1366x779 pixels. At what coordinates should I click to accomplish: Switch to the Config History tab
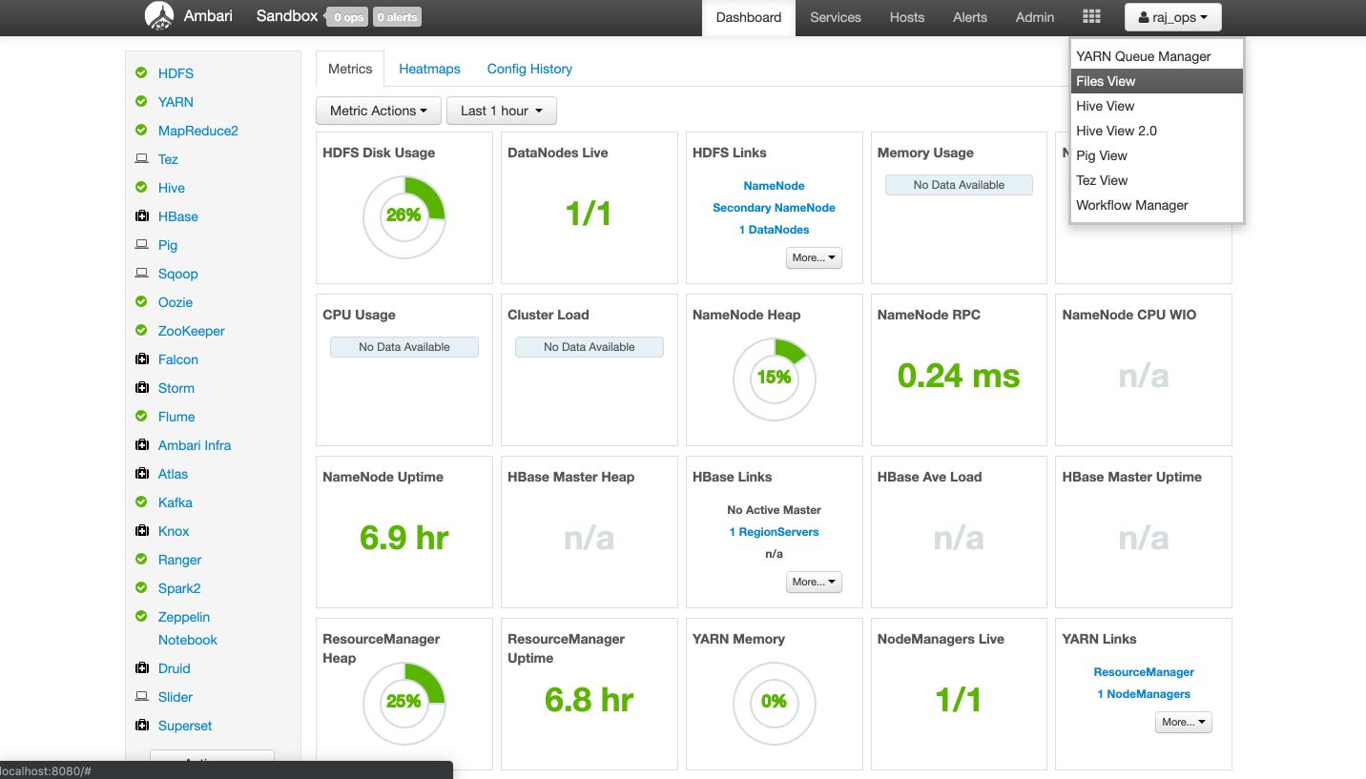529,69
